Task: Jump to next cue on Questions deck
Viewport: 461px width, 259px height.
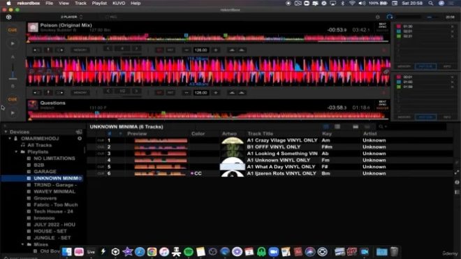Action: (x=59, y=93)
